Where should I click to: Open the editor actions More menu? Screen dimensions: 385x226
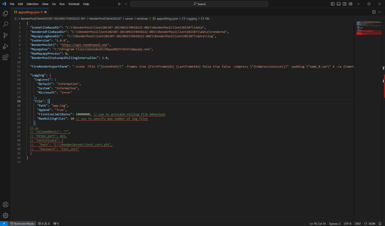tap(380, 12)
